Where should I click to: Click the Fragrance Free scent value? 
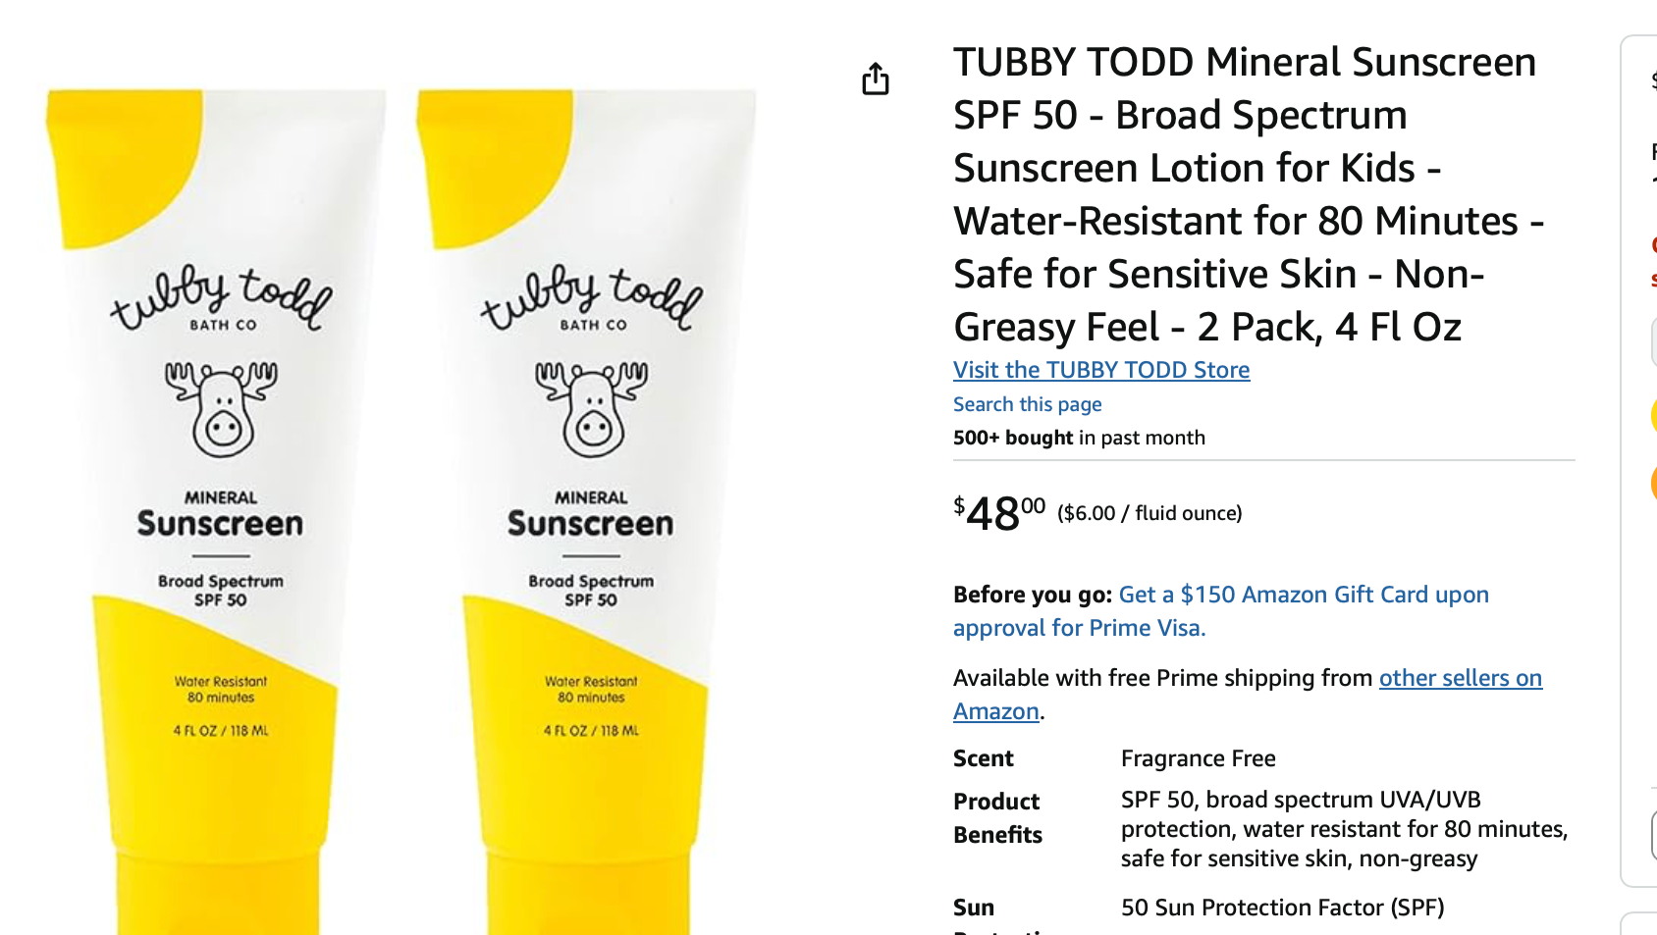coord(1199,758)
